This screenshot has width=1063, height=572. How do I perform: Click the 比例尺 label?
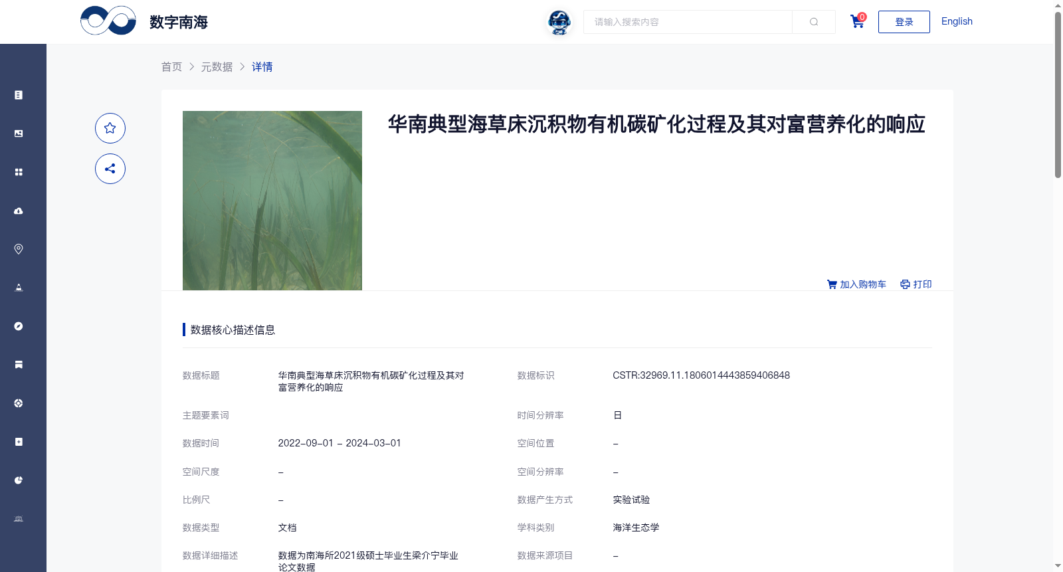[196, 500]
